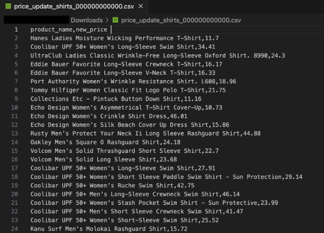Click the Port Authority Wrinkle Resistance Shirt line

point(133,81)
